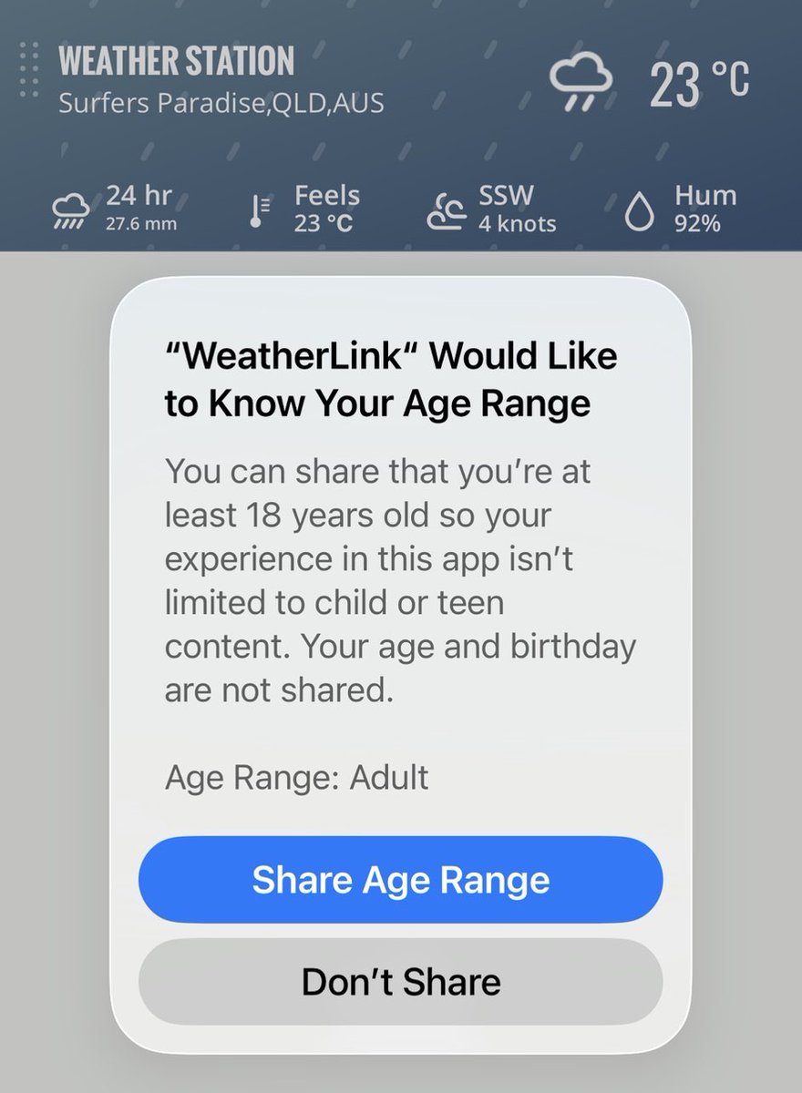This screenshot has width=802, height=1093.
Task: Click the humidity water droplet icon
Action: point(642,211)
